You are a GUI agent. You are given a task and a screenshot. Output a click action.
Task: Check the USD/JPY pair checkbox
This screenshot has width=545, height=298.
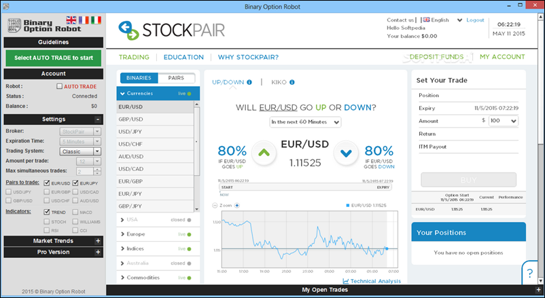(x=8, y=191)
